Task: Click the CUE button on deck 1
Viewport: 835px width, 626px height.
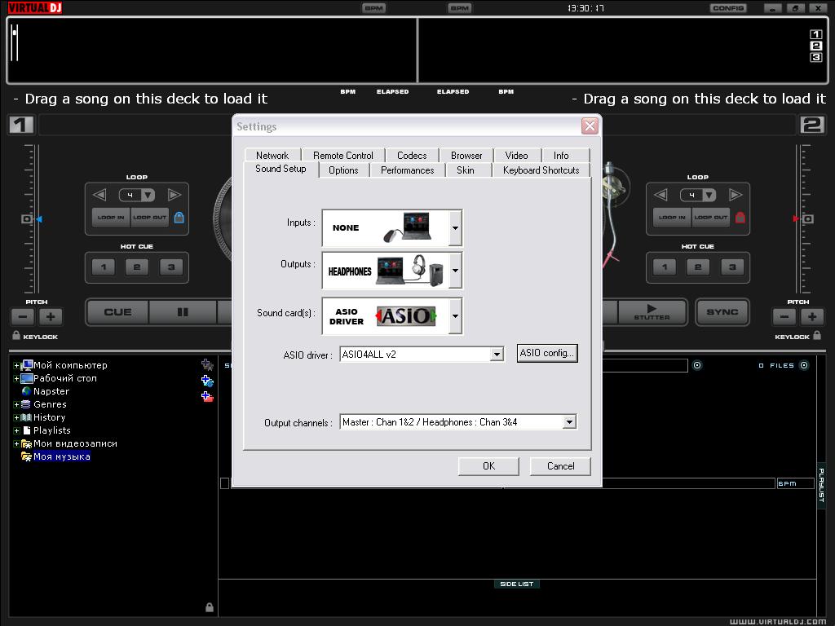Action: click(117, 312)
